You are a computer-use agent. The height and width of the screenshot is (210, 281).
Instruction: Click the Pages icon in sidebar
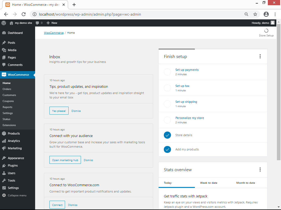4,57
